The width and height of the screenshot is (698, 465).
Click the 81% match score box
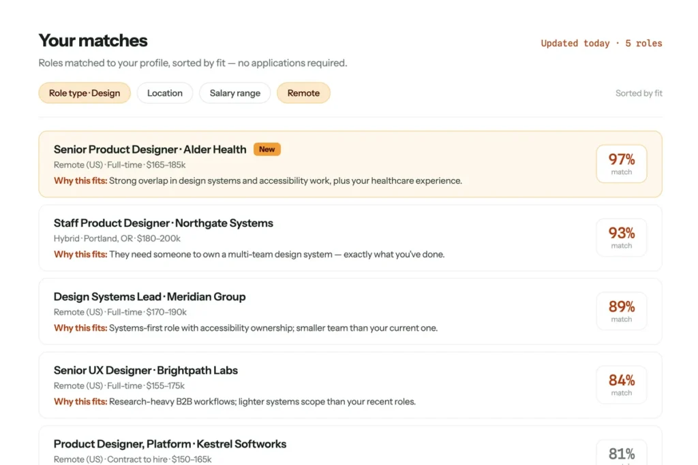(x=622, y=453)
